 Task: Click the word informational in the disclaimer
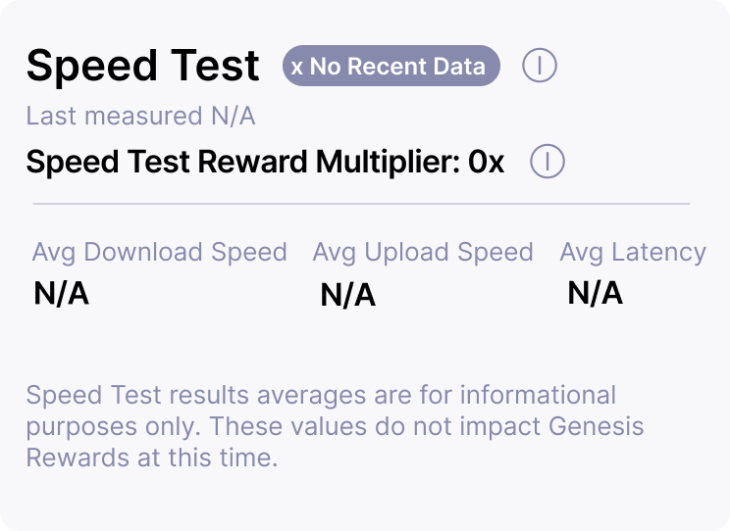click(538, 395)
